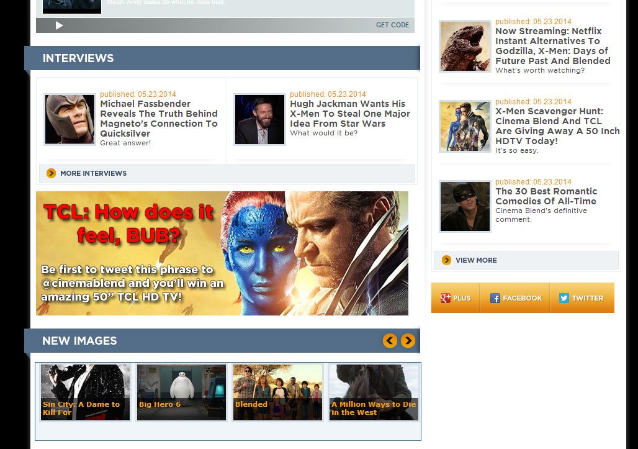Click the 'Great answer!' subtitle text

(125, 143)
